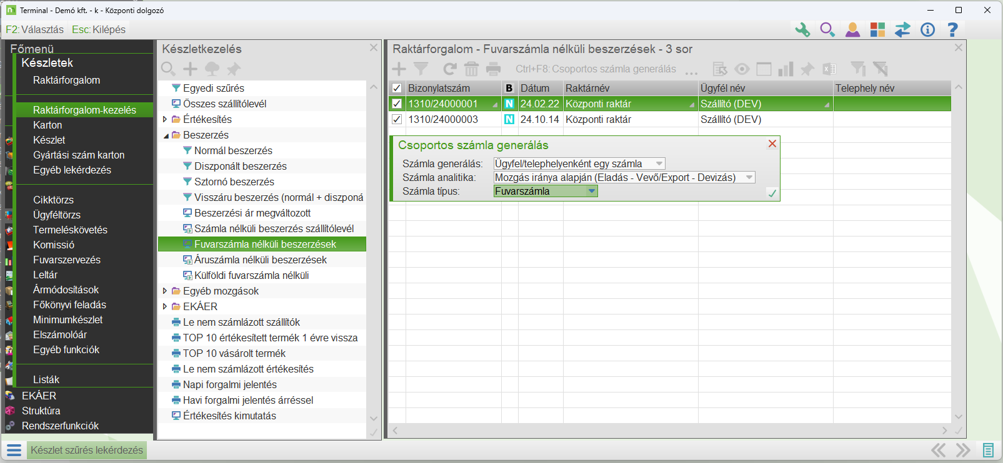Image resolution: width=1003 pixels, height=463 pixels.
Task: Click the pin icon in Raktárforgalom toolbar
Action: point(807,69)
